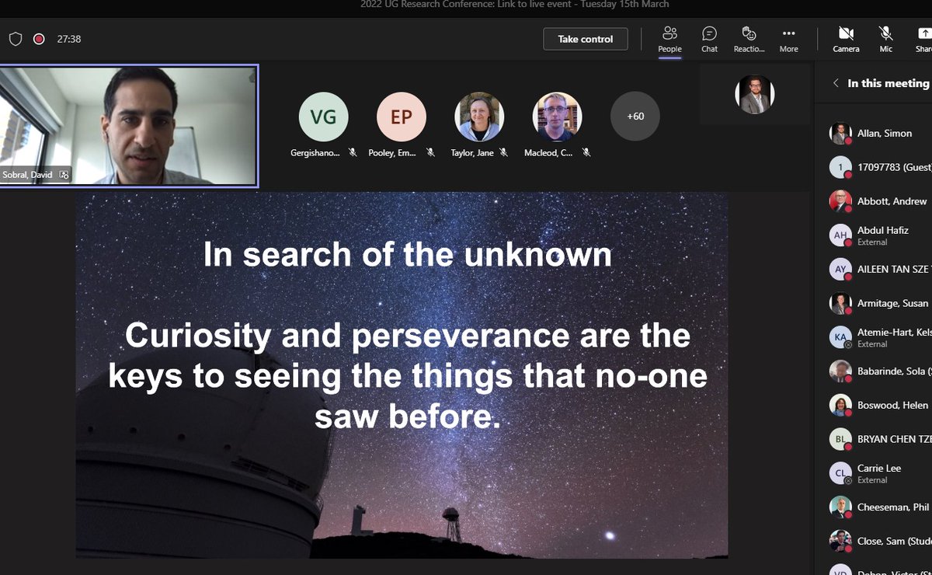Select Close, Sam in participant list
The height and width of the screenshot is (575, 932).
(x=879, y=541)
